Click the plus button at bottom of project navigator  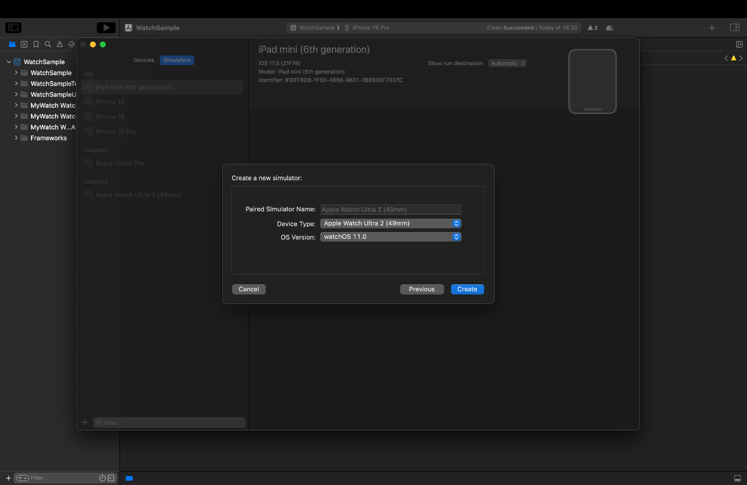pyautogui.click(x=8, y=478)
